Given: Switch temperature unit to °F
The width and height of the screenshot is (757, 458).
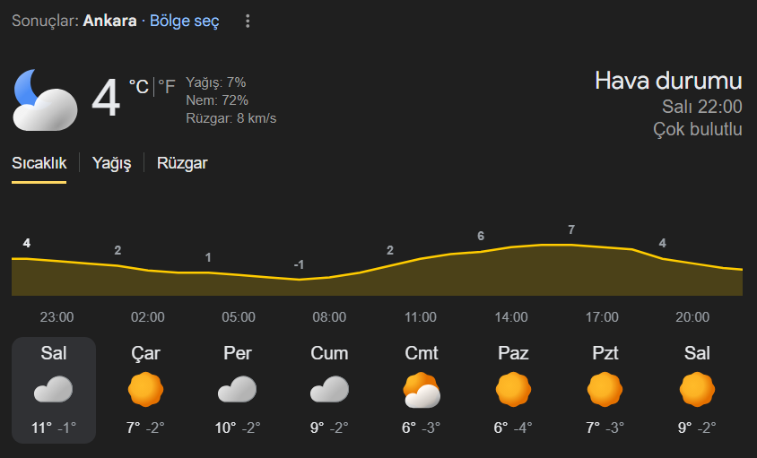Looking at the screenshot, I should click(x=167, y=87).
